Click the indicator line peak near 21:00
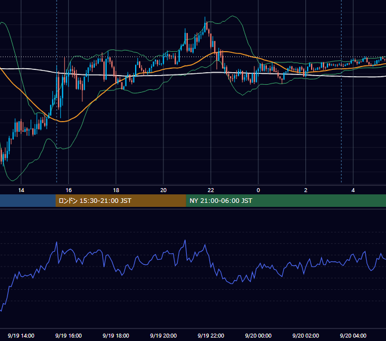This screenshot has width=386, height=341. (x=185, y=240)
